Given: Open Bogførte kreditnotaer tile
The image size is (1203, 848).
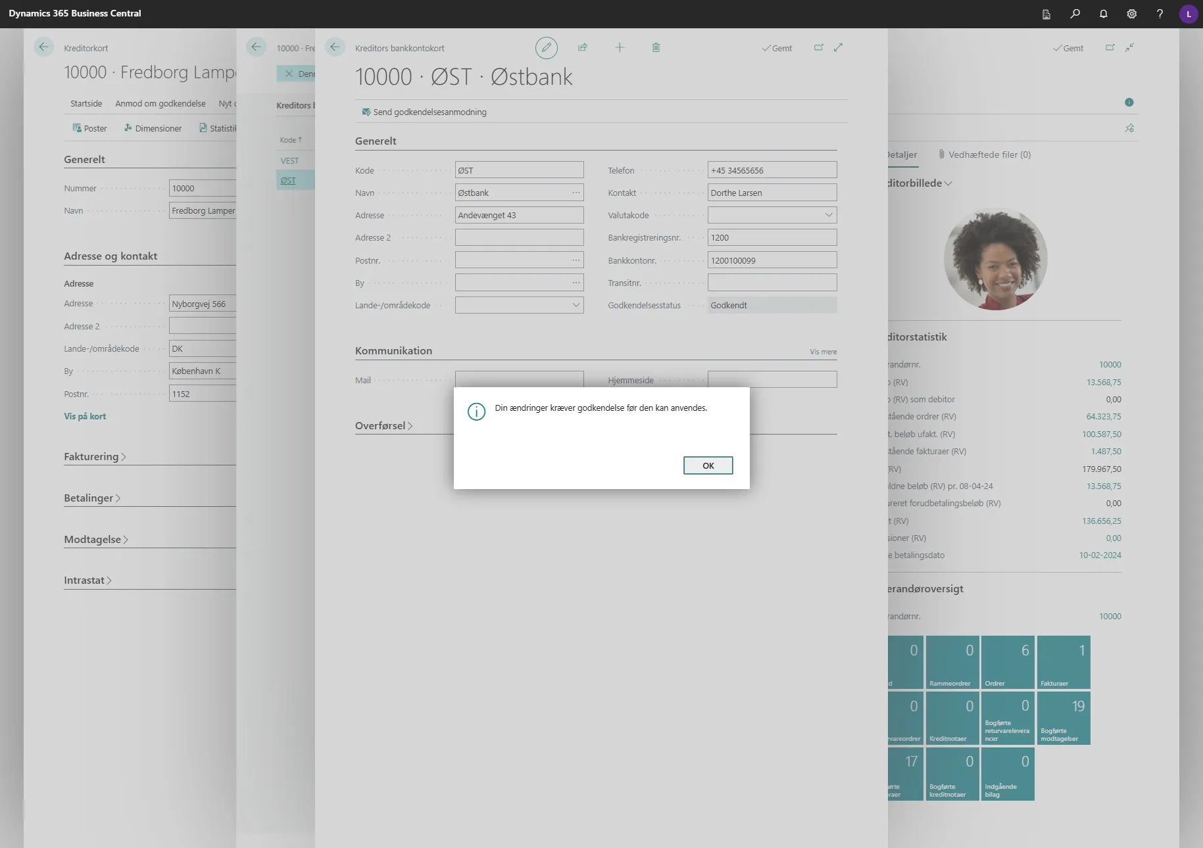Looking at the screenshot, I should pos(952,774).
